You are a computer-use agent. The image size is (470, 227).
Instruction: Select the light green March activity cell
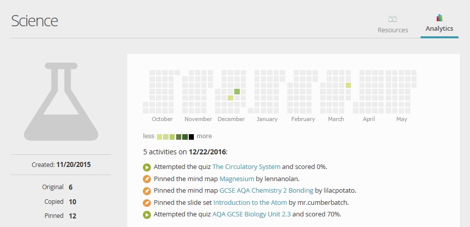(x=348, y=85)
